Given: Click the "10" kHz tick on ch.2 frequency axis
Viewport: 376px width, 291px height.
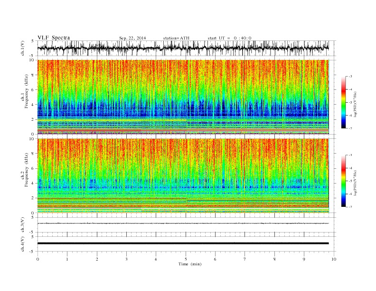Looking at the screenshot, I should click(x=32, y=139).
